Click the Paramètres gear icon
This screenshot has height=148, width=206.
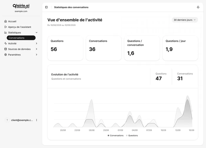coord(6,55)
